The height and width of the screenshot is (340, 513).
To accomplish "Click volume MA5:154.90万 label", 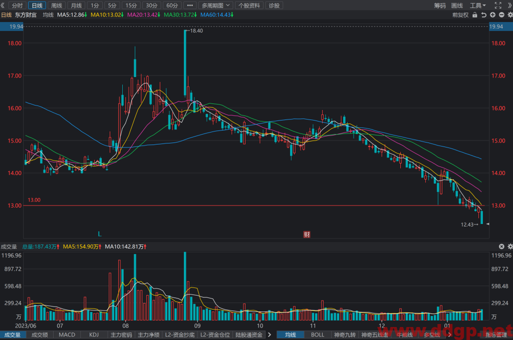I will pyautogui.click(x=82, y=246).
